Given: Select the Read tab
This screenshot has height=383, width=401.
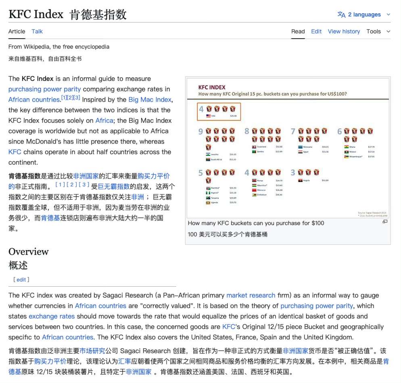Looking at the screenshot, I should tap(298, 31).
